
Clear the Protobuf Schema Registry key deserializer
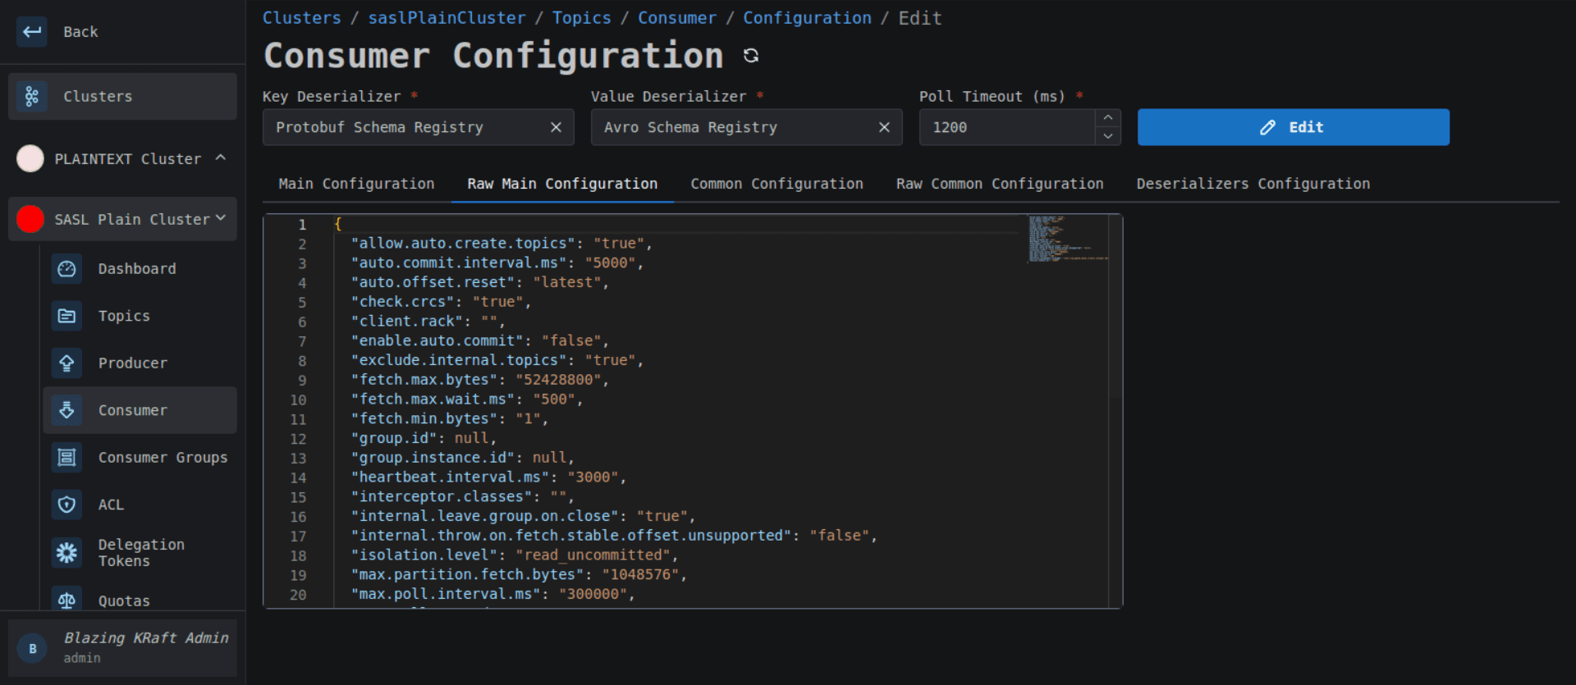[556, 127]
